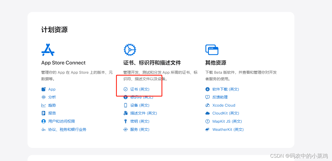Click the waveform icon next to 分析
The width and height of the screenshot is (332, 161).
click(x=44, y=97)
